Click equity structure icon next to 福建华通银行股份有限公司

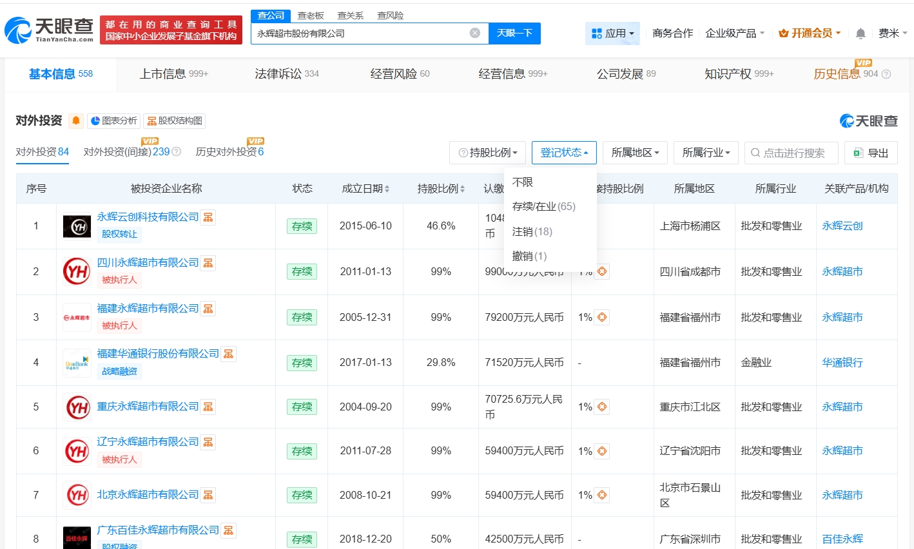(228, 354)
